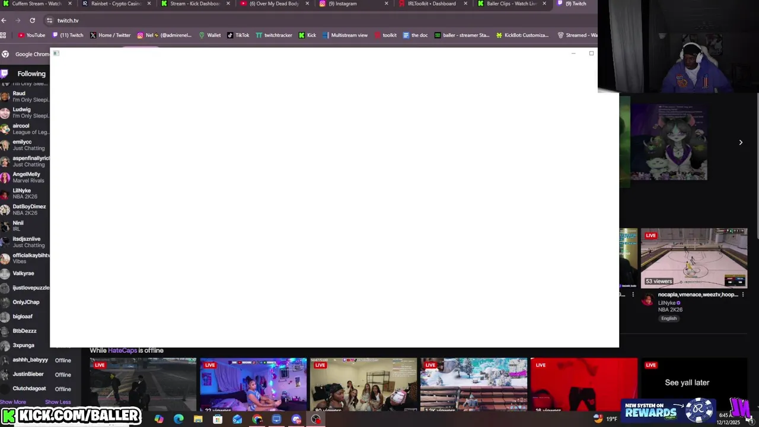Open itsdjsznlive channel in Following list
This screenshot has width=759, height=427.
pos(25,242)
